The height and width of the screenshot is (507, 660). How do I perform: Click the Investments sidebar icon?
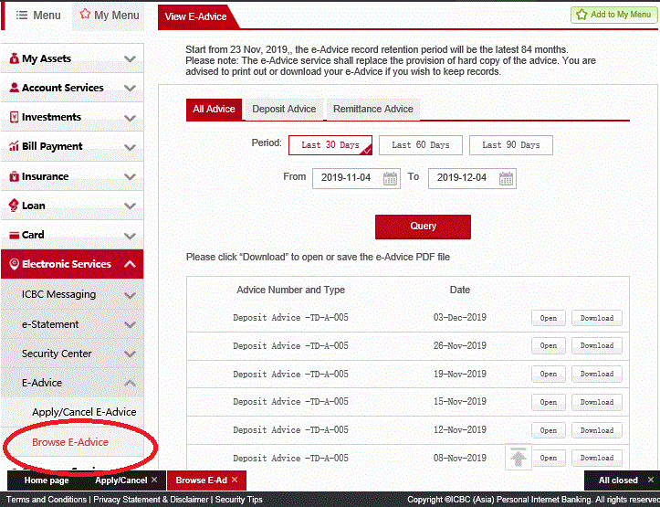coord(14,117)
